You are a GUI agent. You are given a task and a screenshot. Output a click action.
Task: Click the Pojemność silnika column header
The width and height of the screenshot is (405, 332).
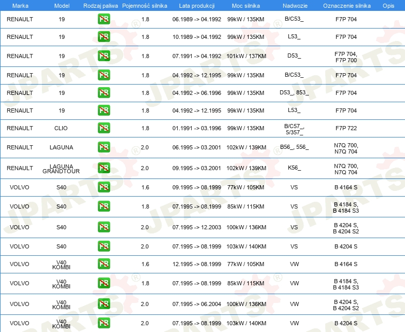[144, 6]
